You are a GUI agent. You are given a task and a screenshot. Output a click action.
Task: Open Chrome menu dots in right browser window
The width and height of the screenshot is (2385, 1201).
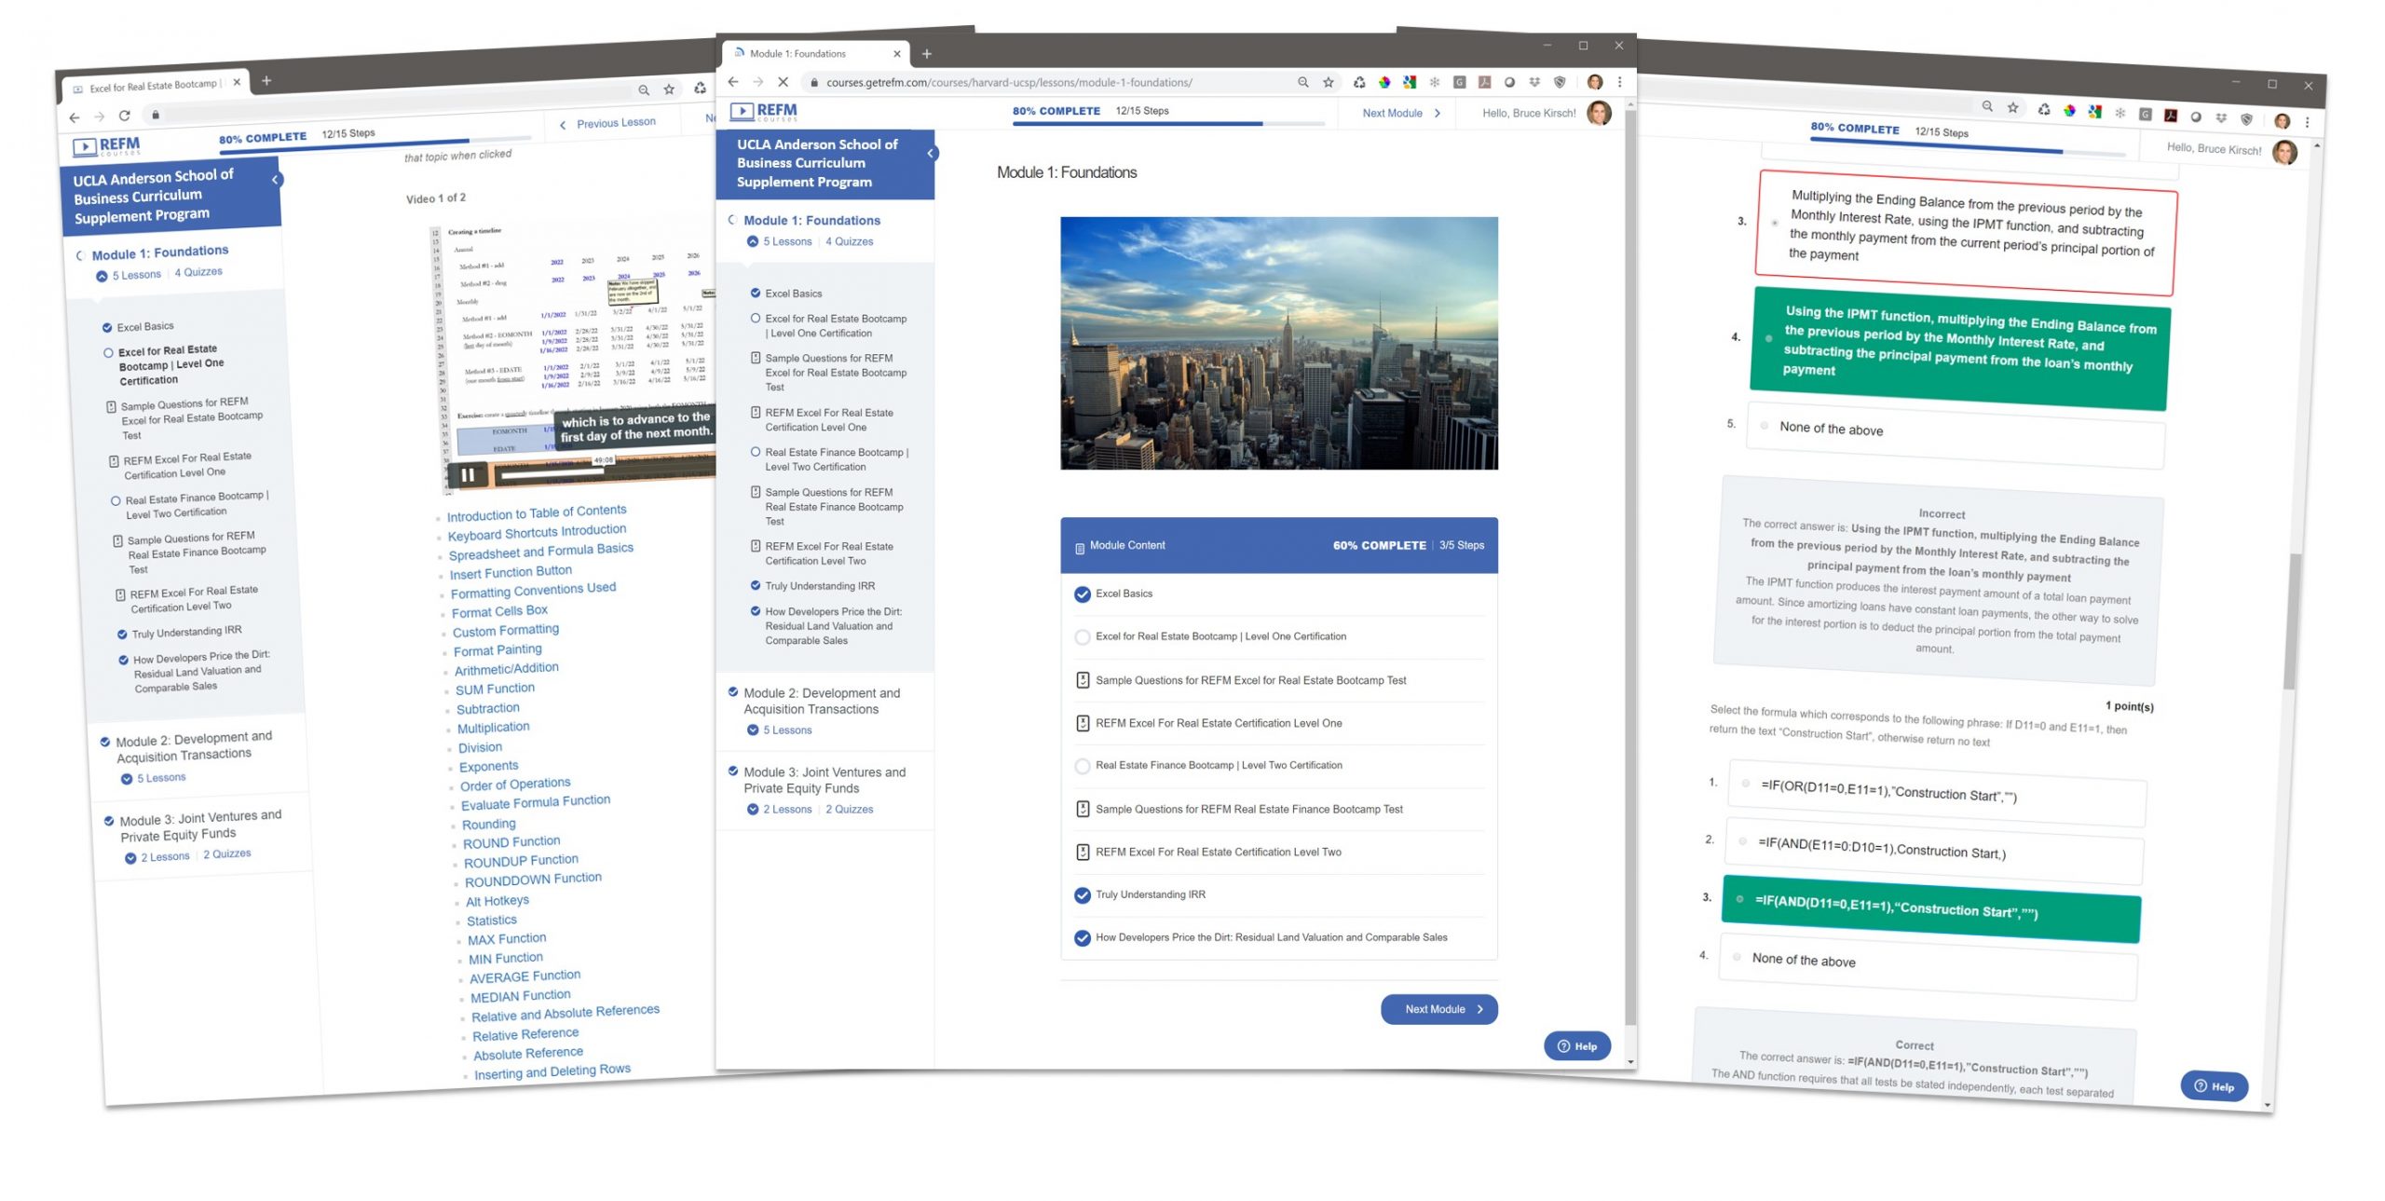coord(2307,122)
